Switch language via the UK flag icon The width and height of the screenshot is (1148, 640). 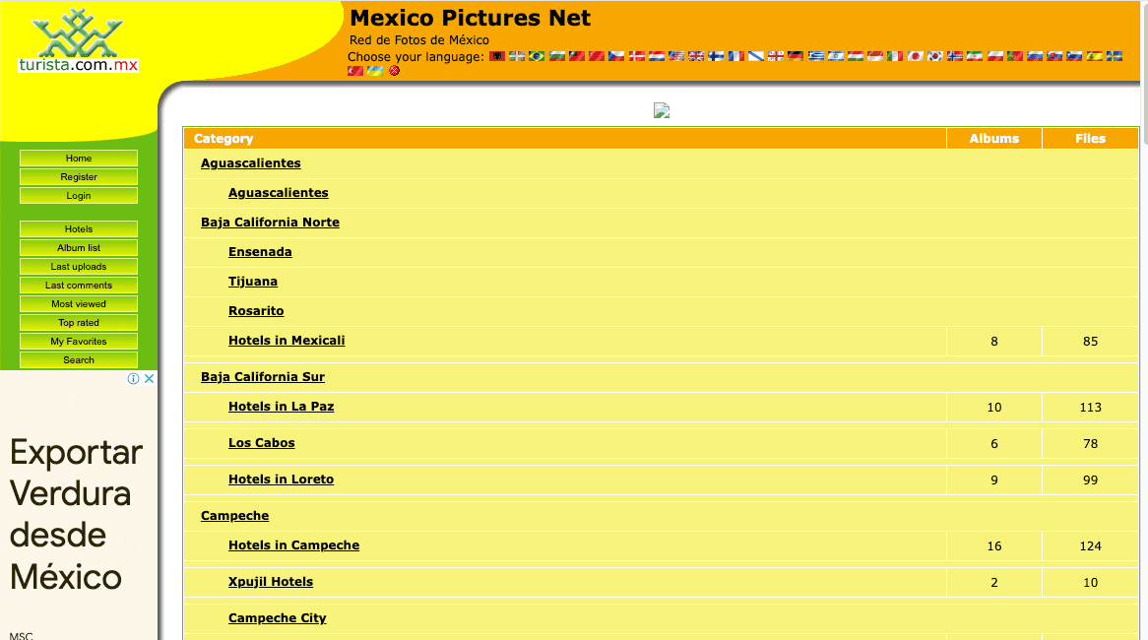(x=694, y=56)
